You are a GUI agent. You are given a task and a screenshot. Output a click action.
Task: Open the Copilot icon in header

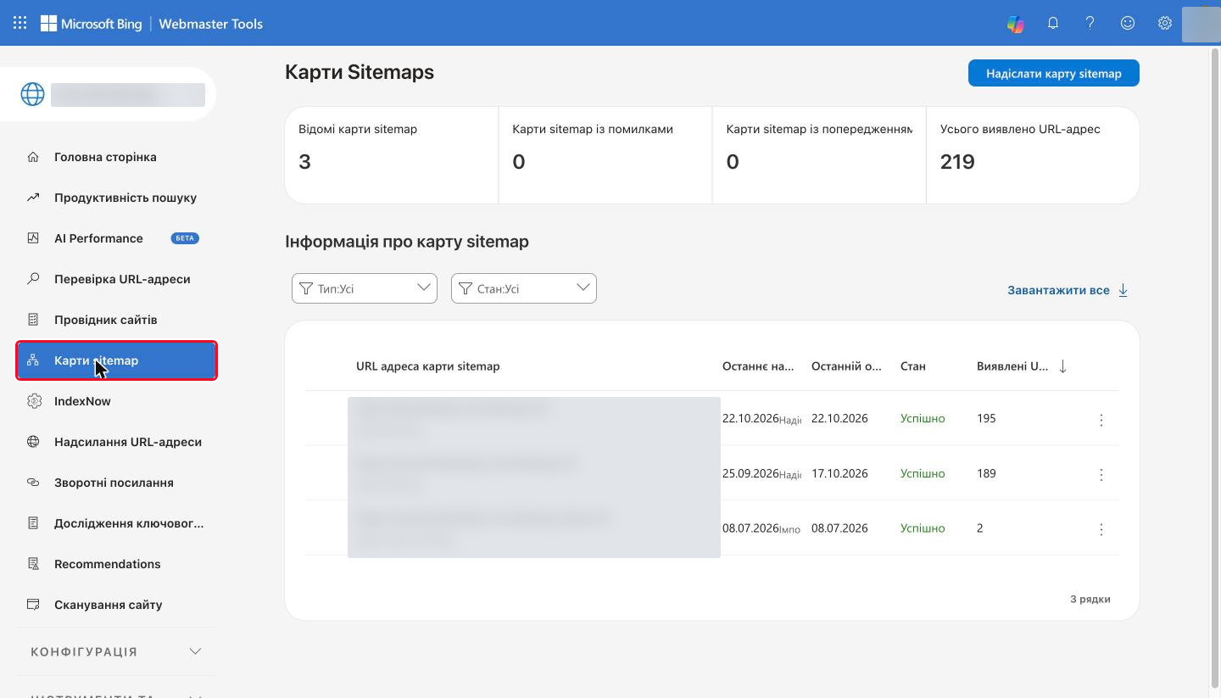(x=1015, y=24)
